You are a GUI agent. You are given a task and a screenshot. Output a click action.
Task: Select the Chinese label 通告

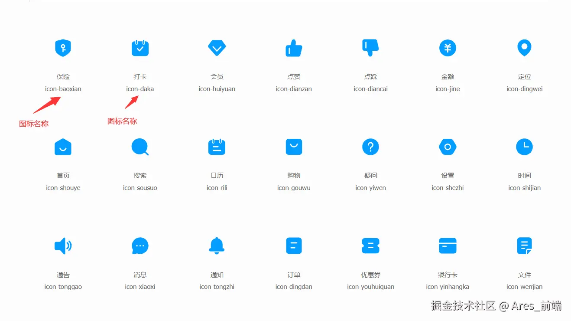point(63,275)
